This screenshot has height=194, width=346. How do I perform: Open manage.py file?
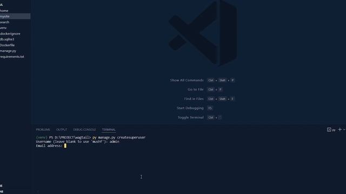(x=8, y=51)
